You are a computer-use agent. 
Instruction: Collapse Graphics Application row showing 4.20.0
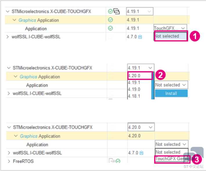(16, 136)
